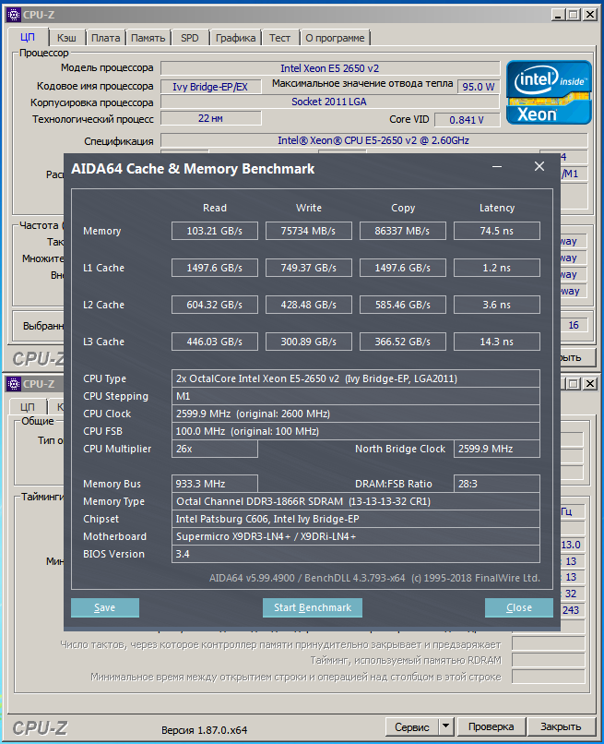
Task: Switch to the ЦП tab in top CPU-Z window
Action: 28,37
